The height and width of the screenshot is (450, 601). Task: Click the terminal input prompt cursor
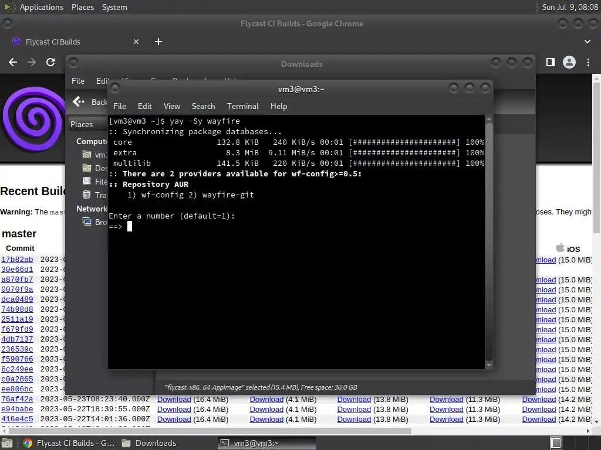tap(130, 226)
